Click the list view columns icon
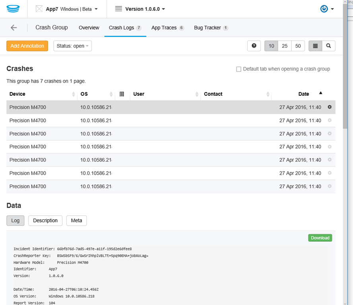 tap(315, 46)
